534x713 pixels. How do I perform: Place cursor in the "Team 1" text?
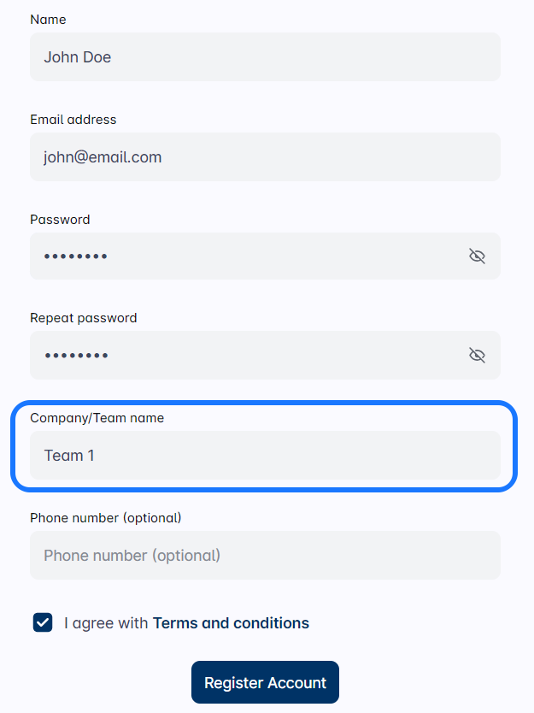(x=69, y=456)
